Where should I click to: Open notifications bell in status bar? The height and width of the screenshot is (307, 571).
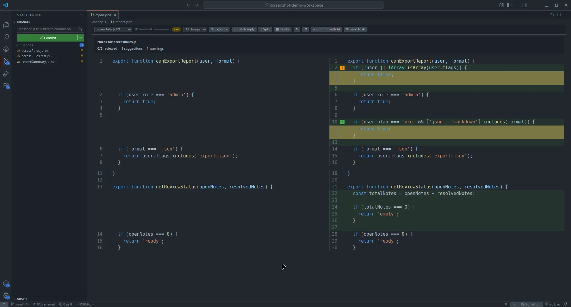(566, 304)
